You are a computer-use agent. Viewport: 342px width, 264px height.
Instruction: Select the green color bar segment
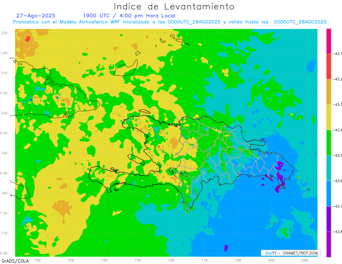[329, 143]
